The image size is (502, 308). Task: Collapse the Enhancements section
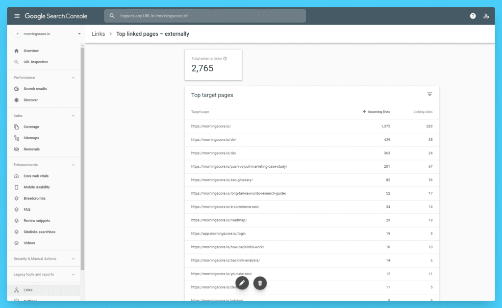click(74, 165)
